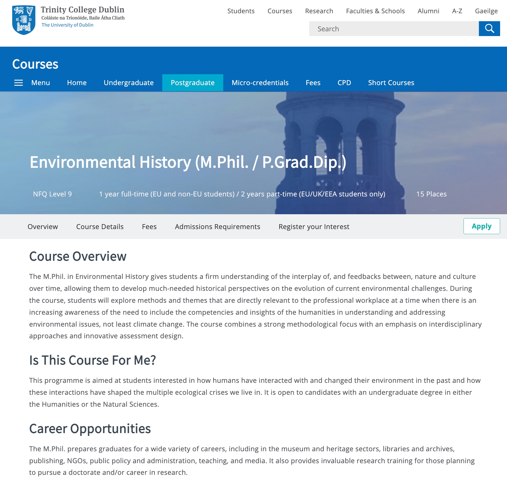The height and width of the screenshot is (482, 507).
Task: Open the Micro-credentials tab
Action: pyautogui.click(x=260, y=83)
